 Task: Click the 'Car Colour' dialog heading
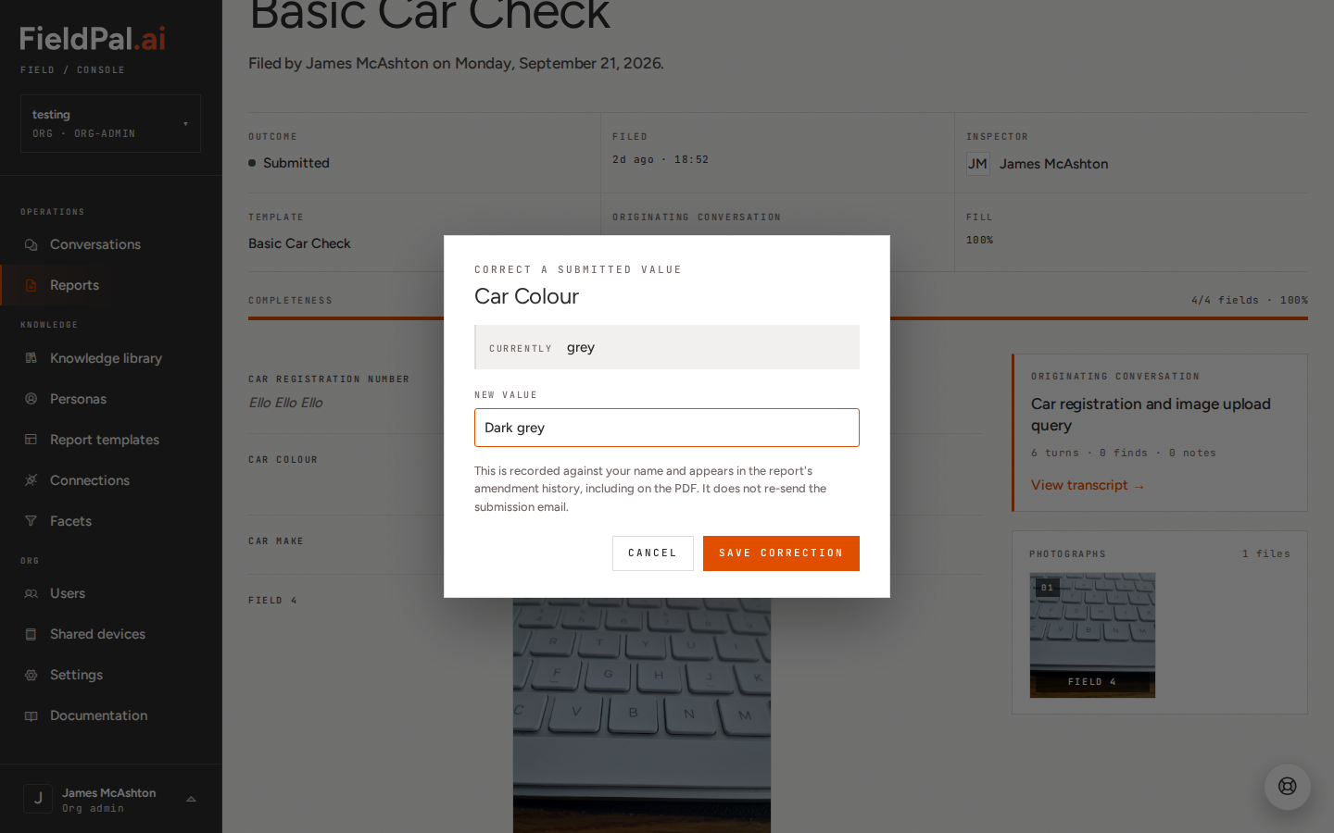click(x=526, y=296)
